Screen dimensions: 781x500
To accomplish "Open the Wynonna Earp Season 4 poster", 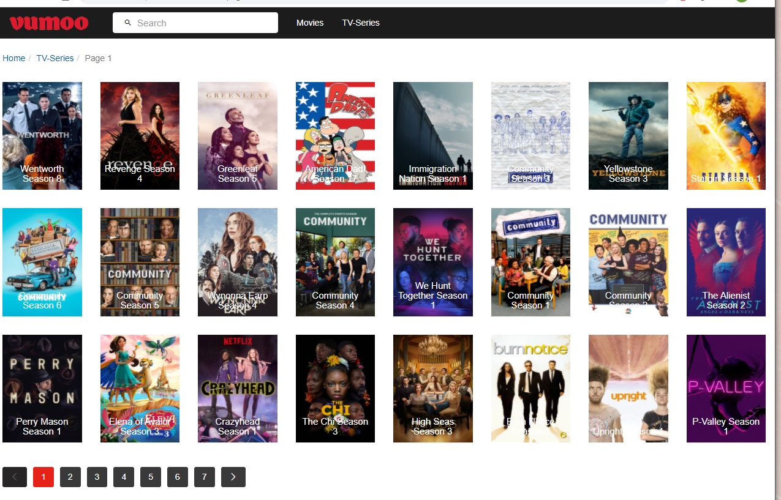I will pos(238,262).
